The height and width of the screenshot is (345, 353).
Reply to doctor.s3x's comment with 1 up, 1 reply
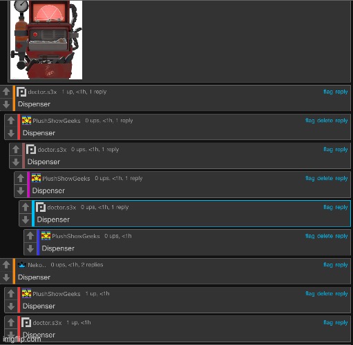point(341,92)
